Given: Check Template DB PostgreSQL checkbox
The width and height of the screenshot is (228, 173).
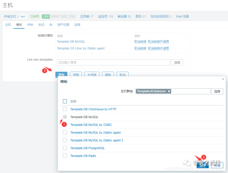Looking at the screenshot, I should (x=65, y=148).
